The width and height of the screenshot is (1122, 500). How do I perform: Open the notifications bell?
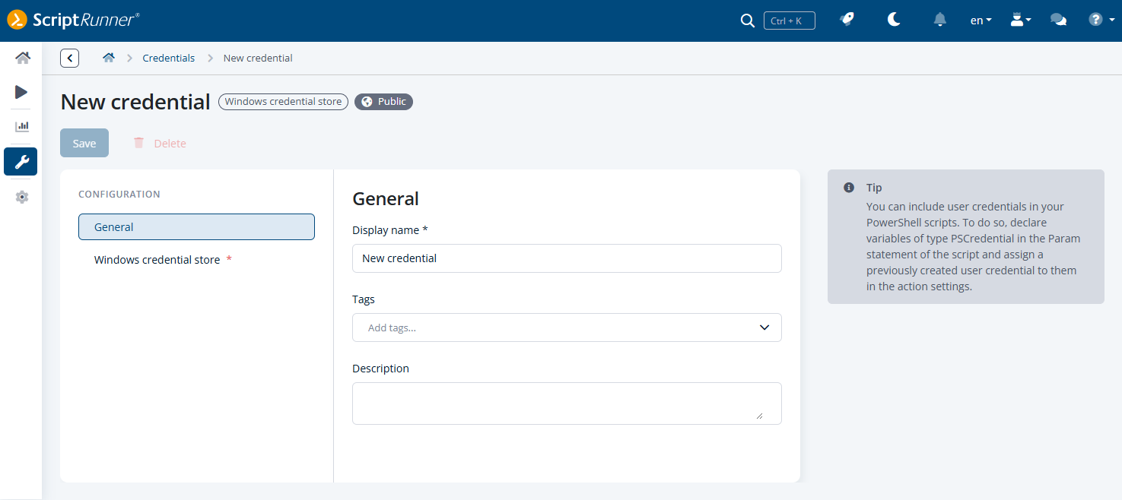coord(940,20)
